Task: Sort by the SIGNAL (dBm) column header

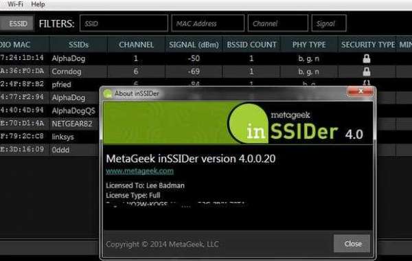Action: (194, 45)
